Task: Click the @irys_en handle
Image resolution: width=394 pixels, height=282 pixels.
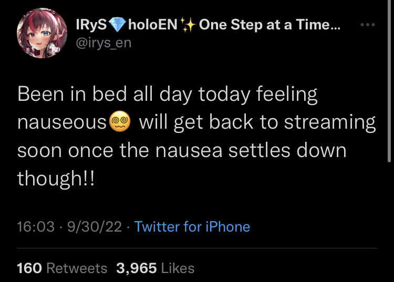Action: (x=104, y=43)
